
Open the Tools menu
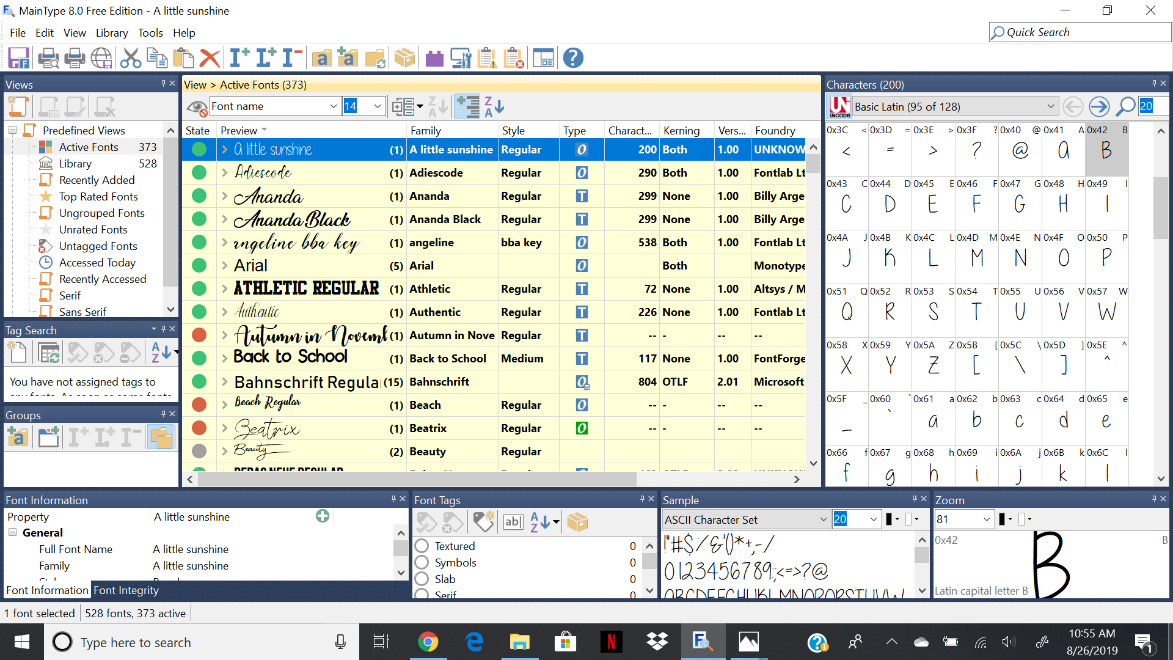pyautogui.click(x=150, y=33)
